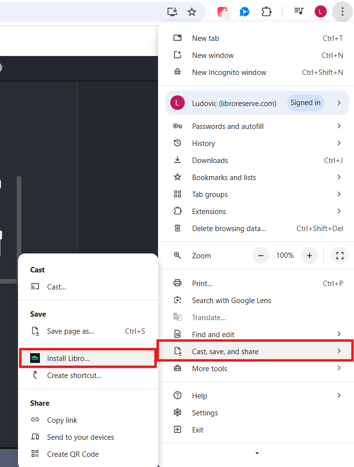The height and width of the screenshot is (467, 354).
Task: Click the down arrow at menu bottom
Action: pos(257,454)
